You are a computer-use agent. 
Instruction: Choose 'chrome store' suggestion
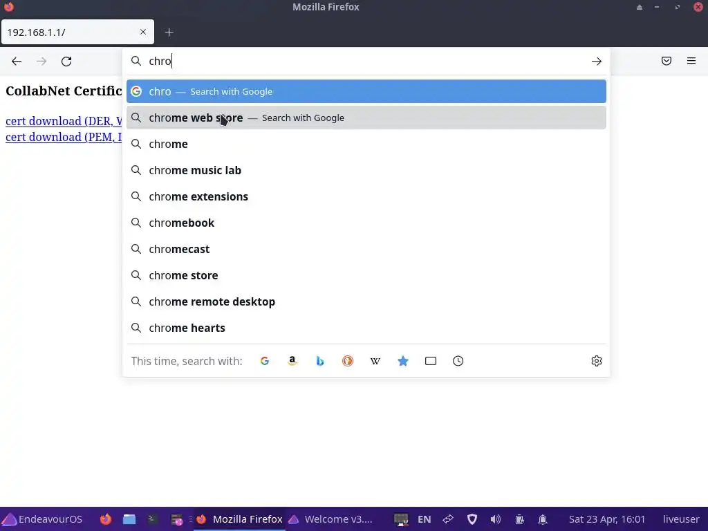[366, 275]
